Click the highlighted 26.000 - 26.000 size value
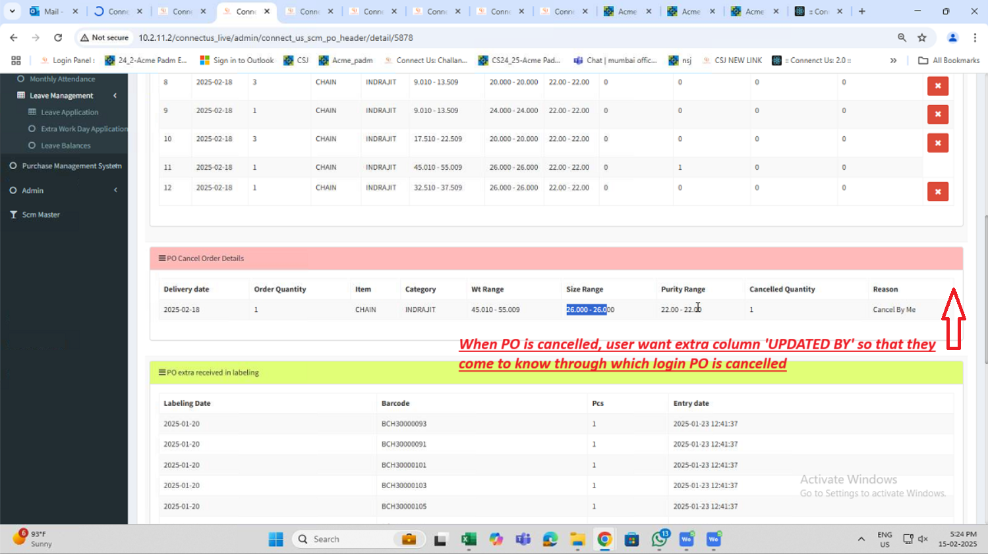Viewport: 988px width, 554px height. (x=590, y=309)
